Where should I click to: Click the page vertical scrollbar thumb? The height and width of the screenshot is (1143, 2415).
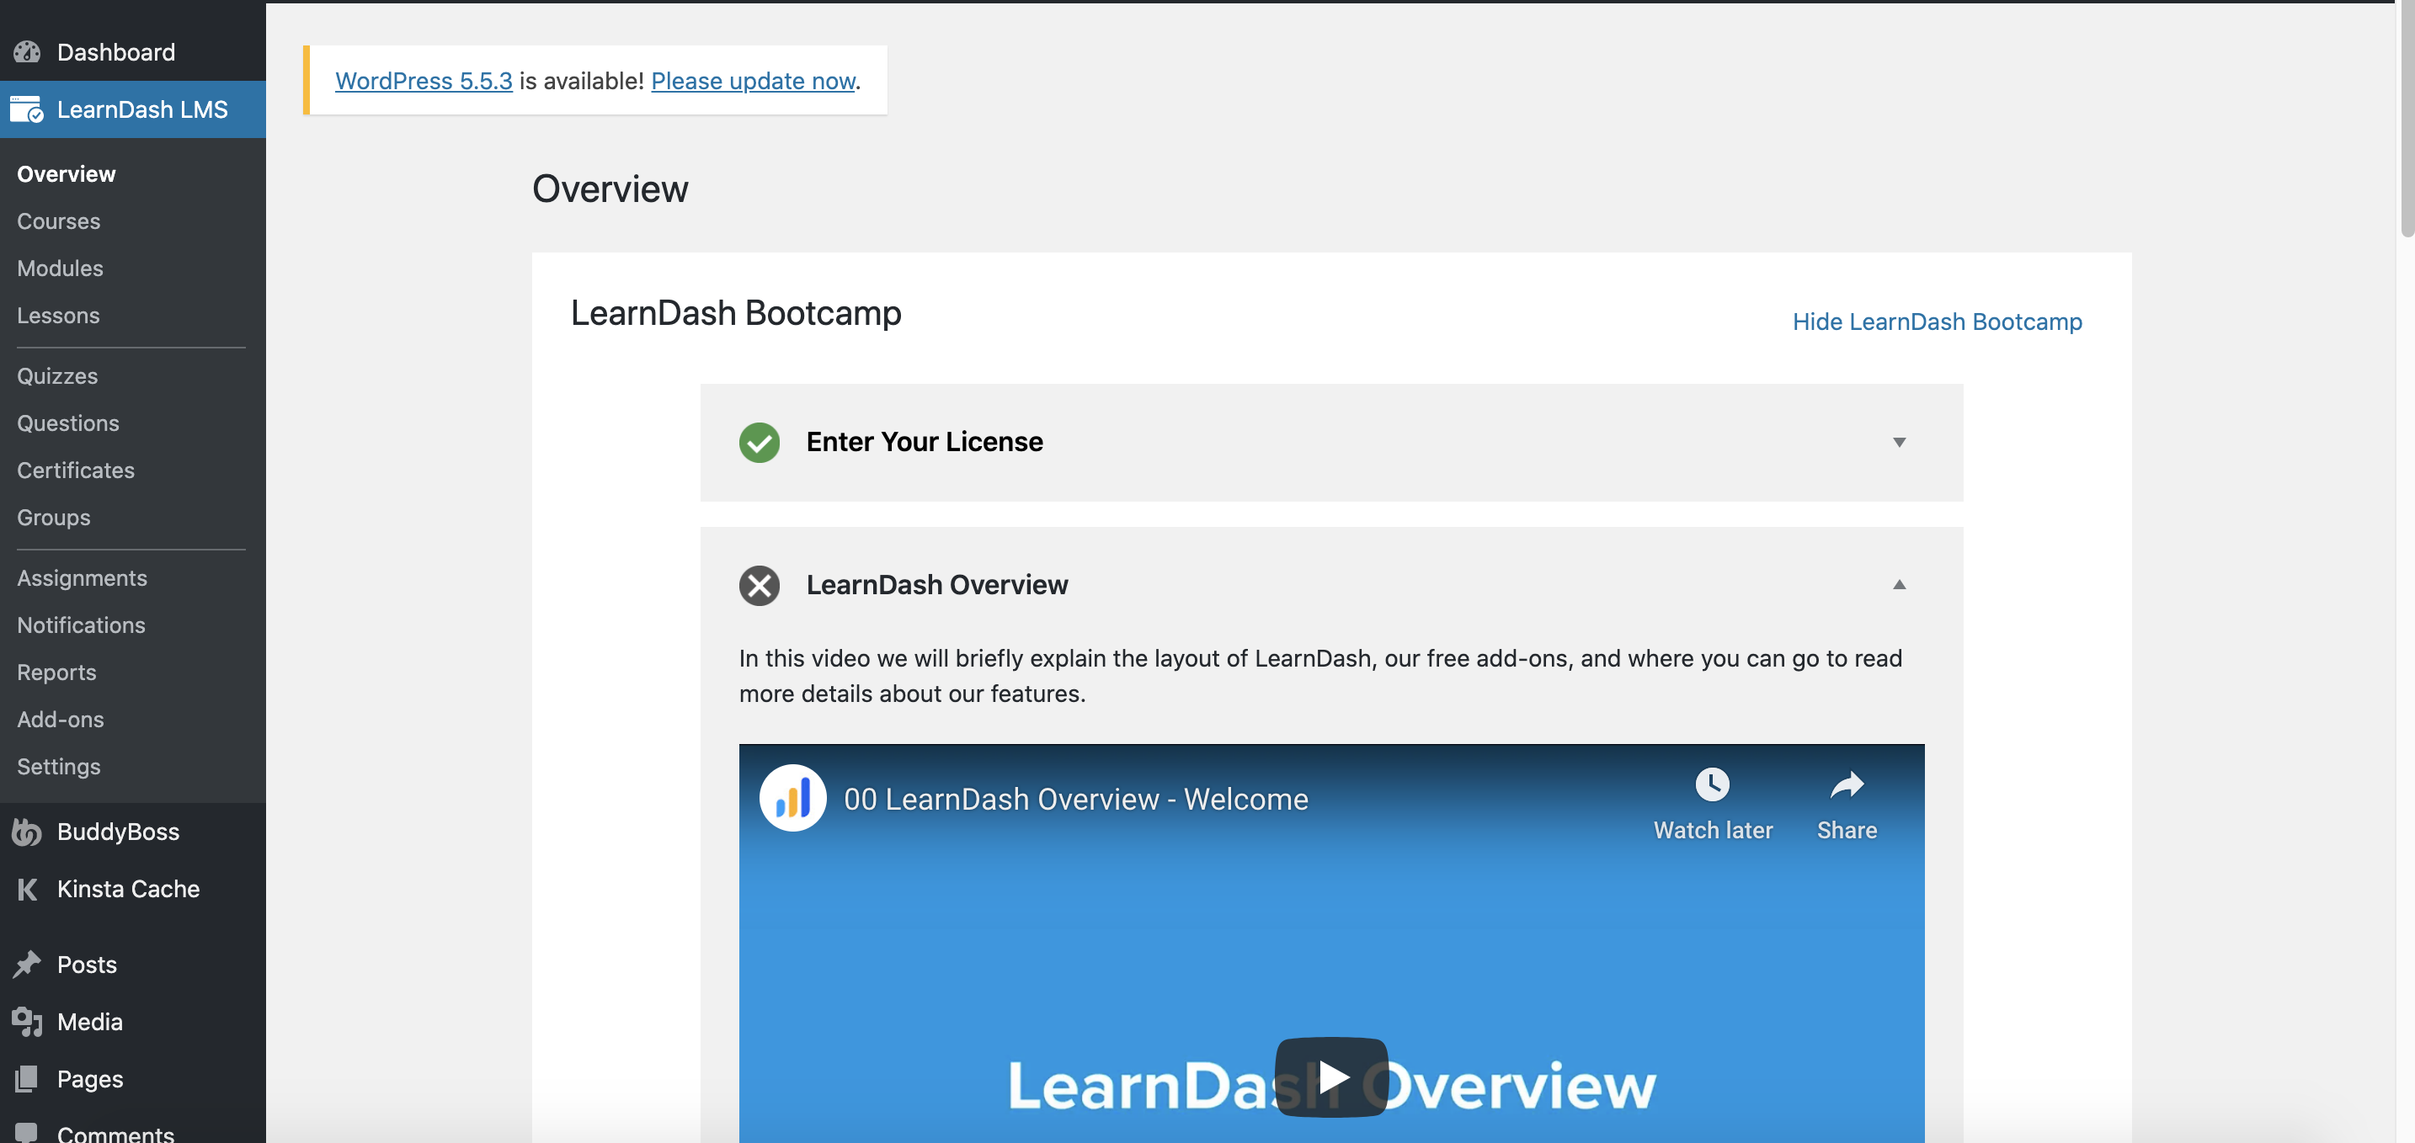2406,120
